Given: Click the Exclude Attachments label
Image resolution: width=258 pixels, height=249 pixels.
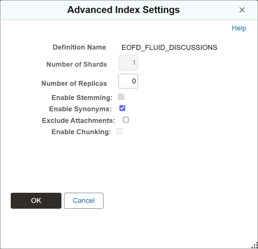Looking at the screenshot, I should click(x=78, y=121).
